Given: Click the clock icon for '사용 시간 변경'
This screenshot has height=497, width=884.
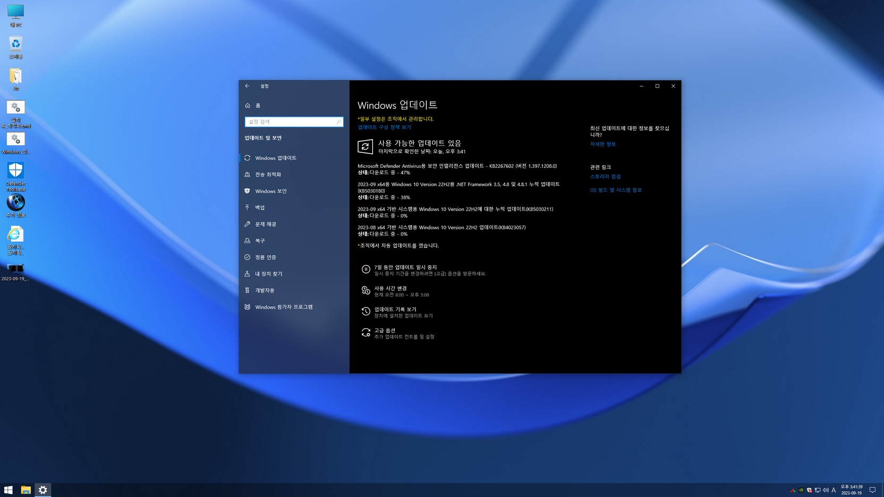Looking at the screenshot, I should (x=365, y=290).
